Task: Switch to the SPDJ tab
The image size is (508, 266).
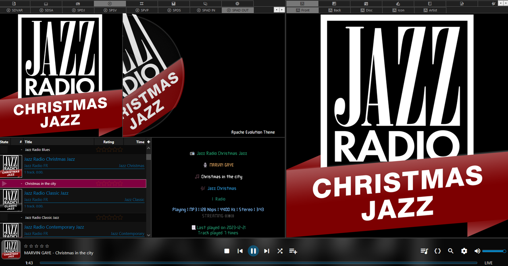Action: click(x=79, y=10)
